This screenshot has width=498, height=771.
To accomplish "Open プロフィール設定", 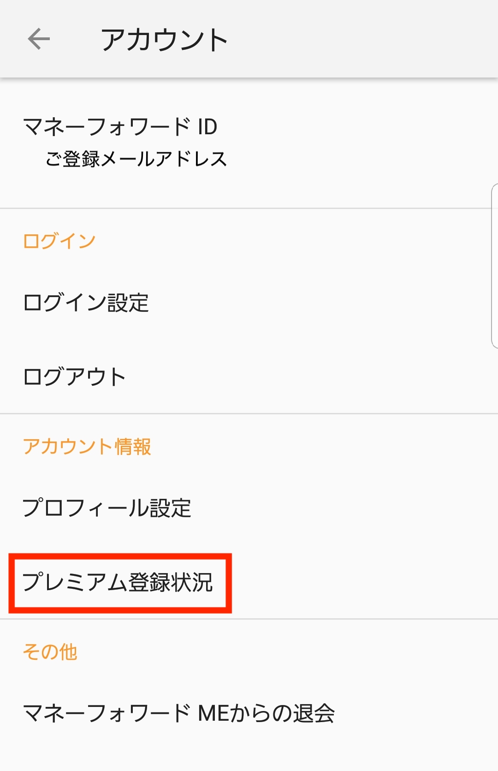I will (249, 508).
